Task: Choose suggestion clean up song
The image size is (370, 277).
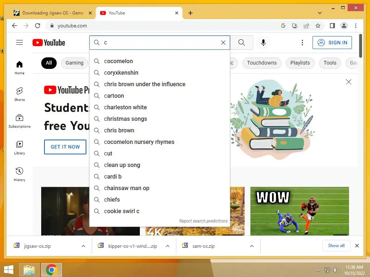Action: click(160, 165)
